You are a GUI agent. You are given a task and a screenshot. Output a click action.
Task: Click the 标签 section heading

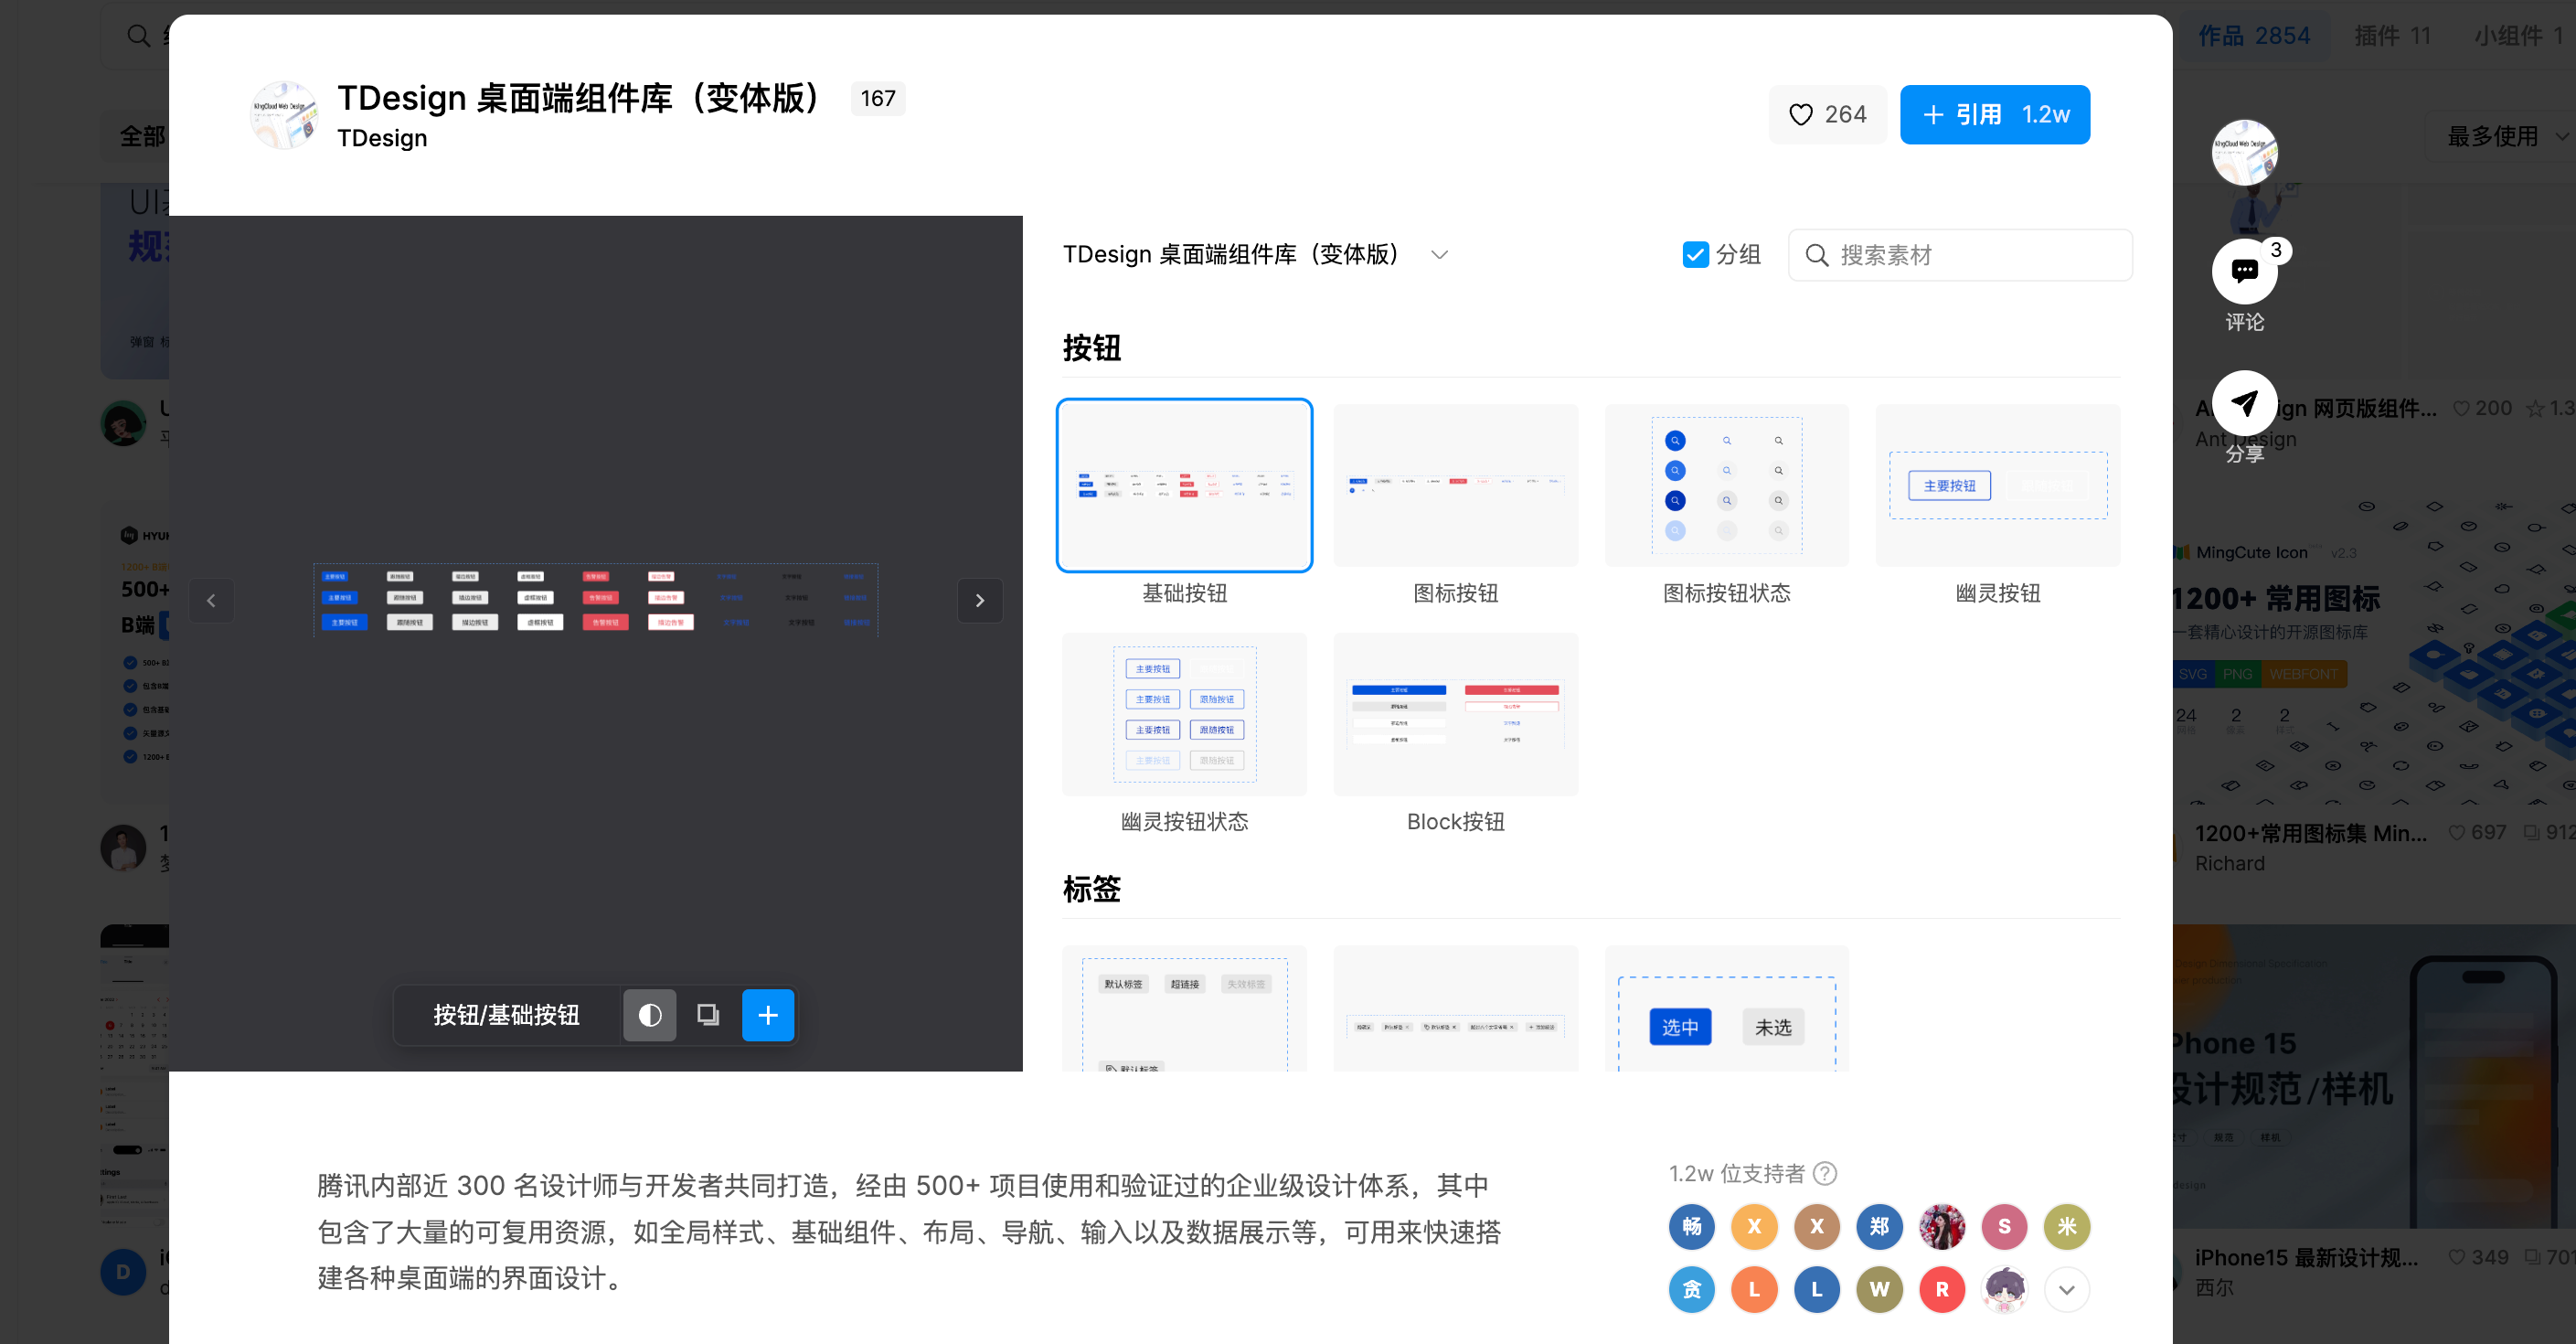(1091, 889)
